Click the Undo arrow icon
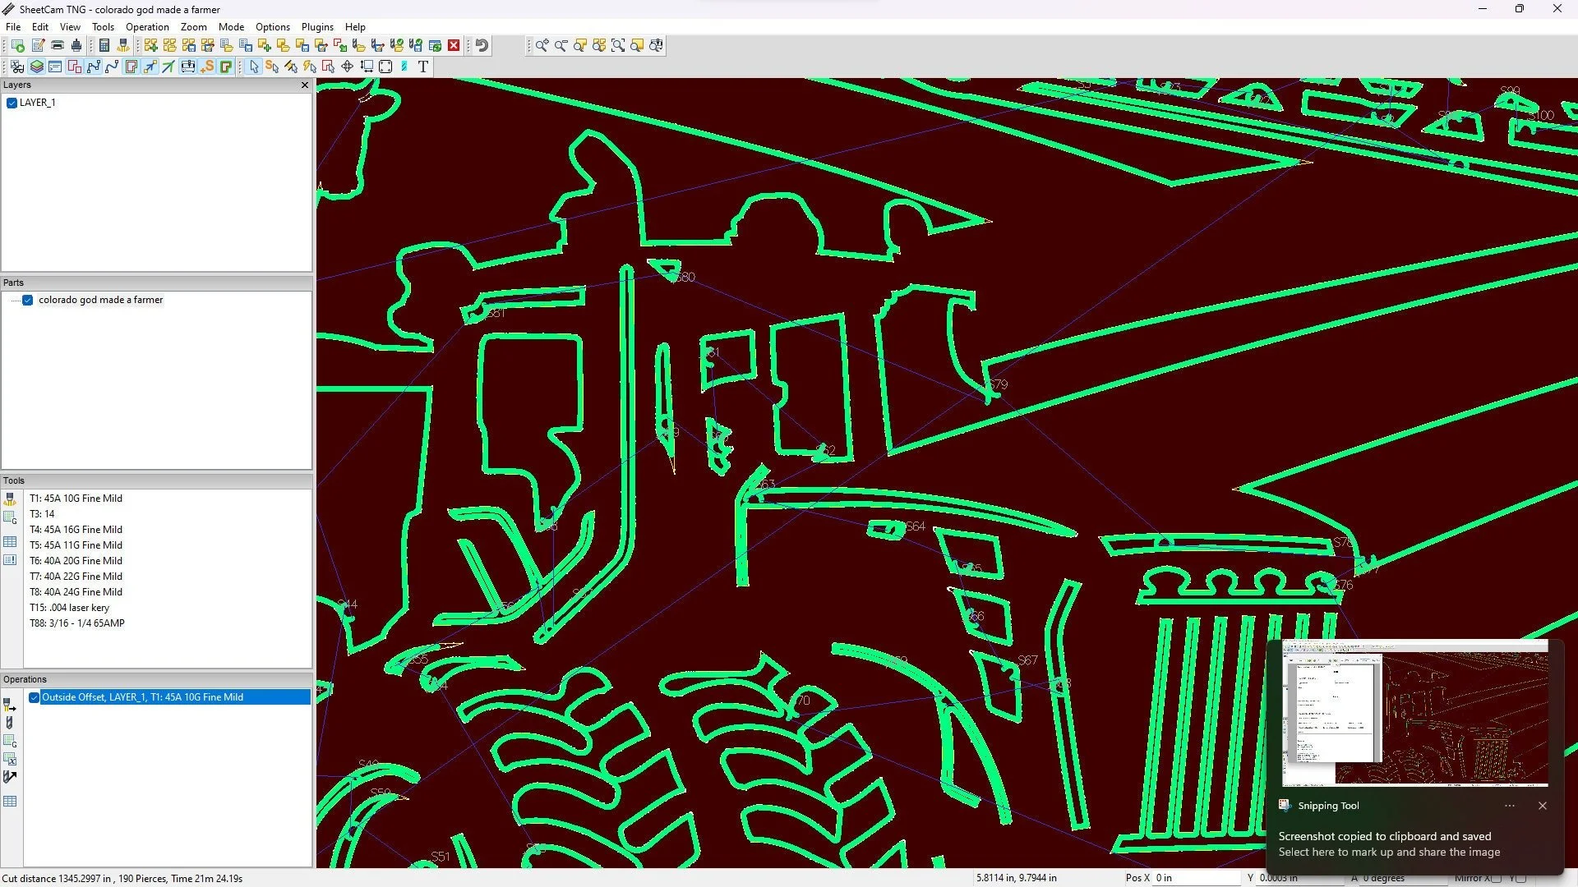Screen dimensions: 1578x887 point(482,46)
